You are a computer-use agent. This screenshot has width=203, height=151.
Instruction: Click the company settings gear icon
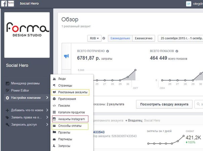pyautogui.click(x=7, y=98)
